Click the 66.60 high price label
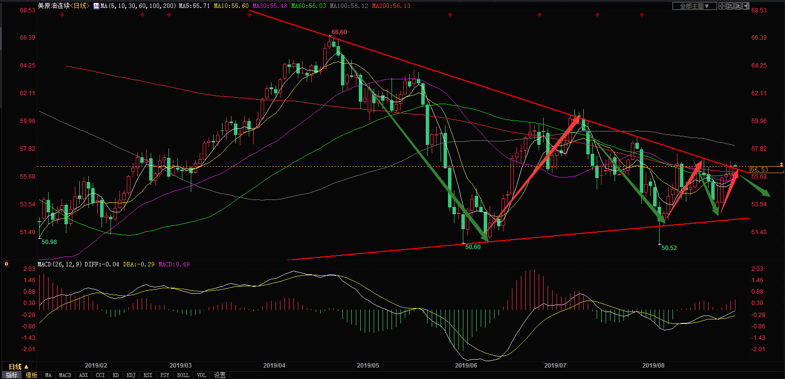The image size is (785, 379). pos(339,32)
